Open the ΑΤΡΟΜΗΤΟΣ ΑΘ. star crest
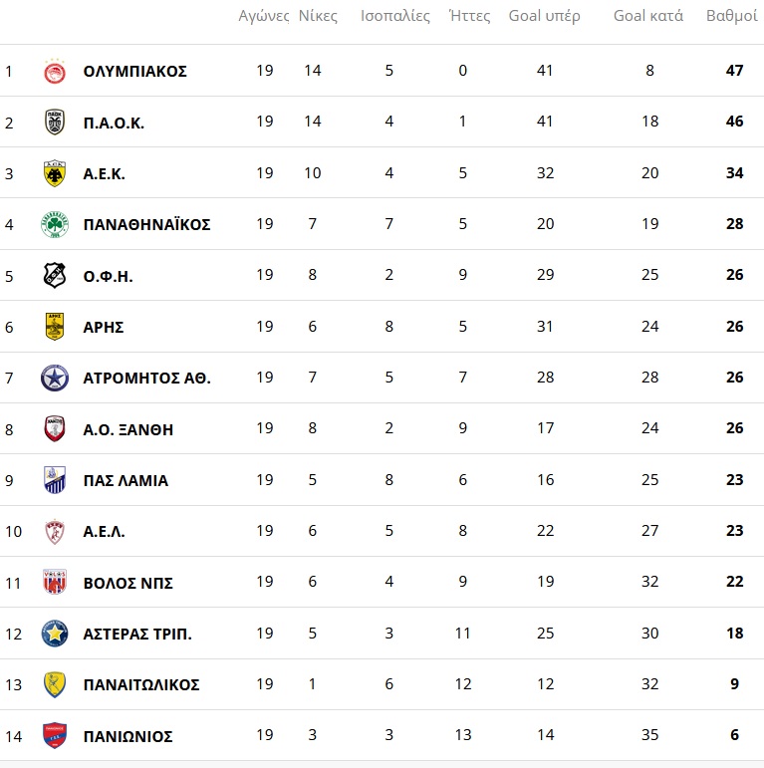The width and height of the screenshot is (764, 768). point(55,379)
